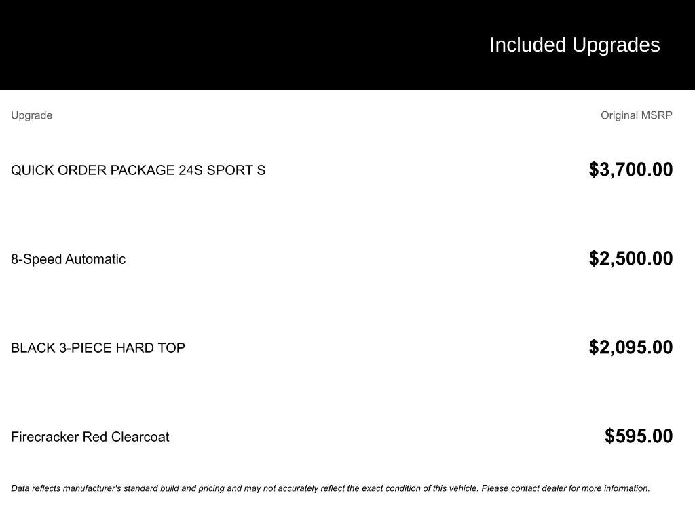Click the "QUICK ORDER PACKAGE" text
The image size is (695, 521).
(x=93, y=170)
